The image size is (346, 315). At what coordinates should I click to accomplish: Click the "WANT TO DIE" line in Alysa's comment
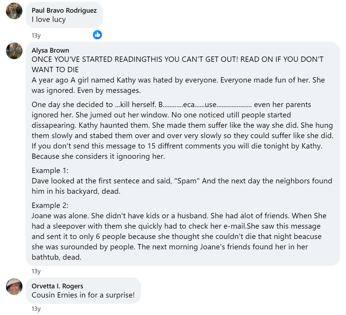click(55, 70)
